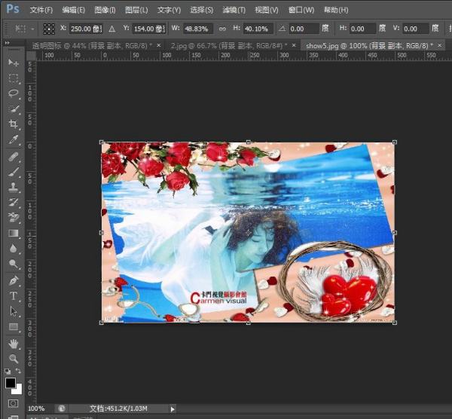Viewport: 452px width, 419px height.
Task: Open the 图像(I) menu
Action: tap(105, 10)
